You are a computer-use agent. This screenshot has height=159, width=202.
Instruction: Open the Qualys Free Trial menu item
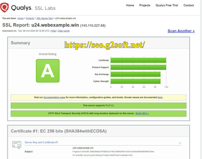pos(167,5)
